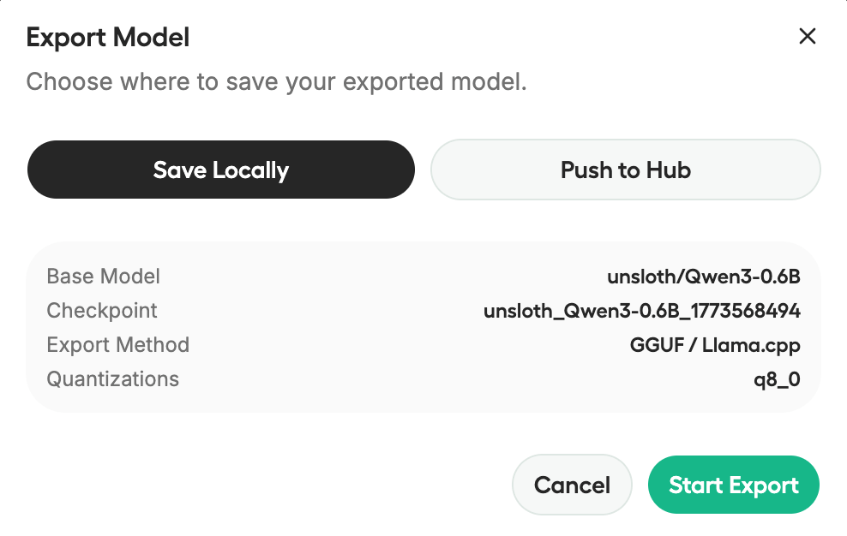The height and width of the screenshot is (536, 847).
Task: Click the Export Model dialog title
Action: (x=108, y=37)
